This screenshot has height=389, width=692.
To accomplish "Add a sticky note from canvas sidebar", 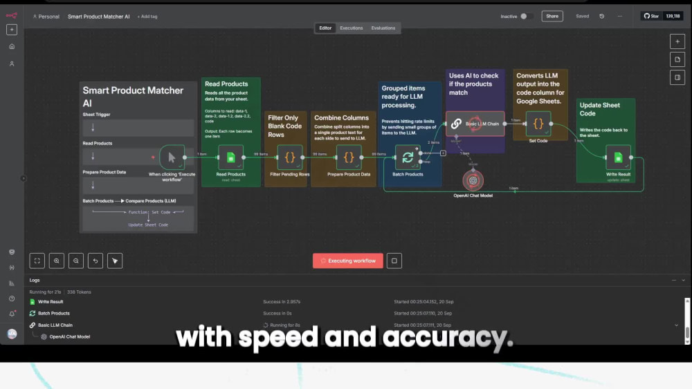I will pos(677,59).
